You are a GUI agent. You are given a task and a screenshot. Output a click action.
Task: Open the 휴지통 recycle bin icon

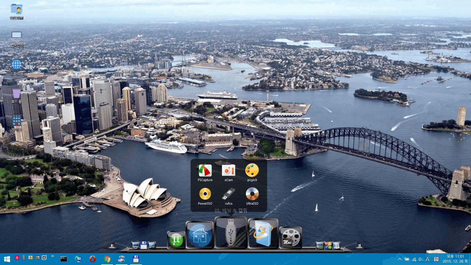[16, 96]
